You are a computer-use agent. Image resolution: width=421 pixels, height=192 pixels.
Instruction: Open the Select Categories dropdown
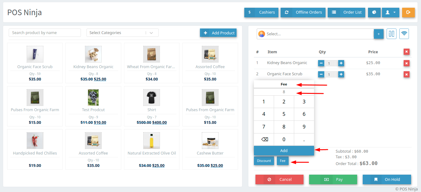[x=122, y=33]
